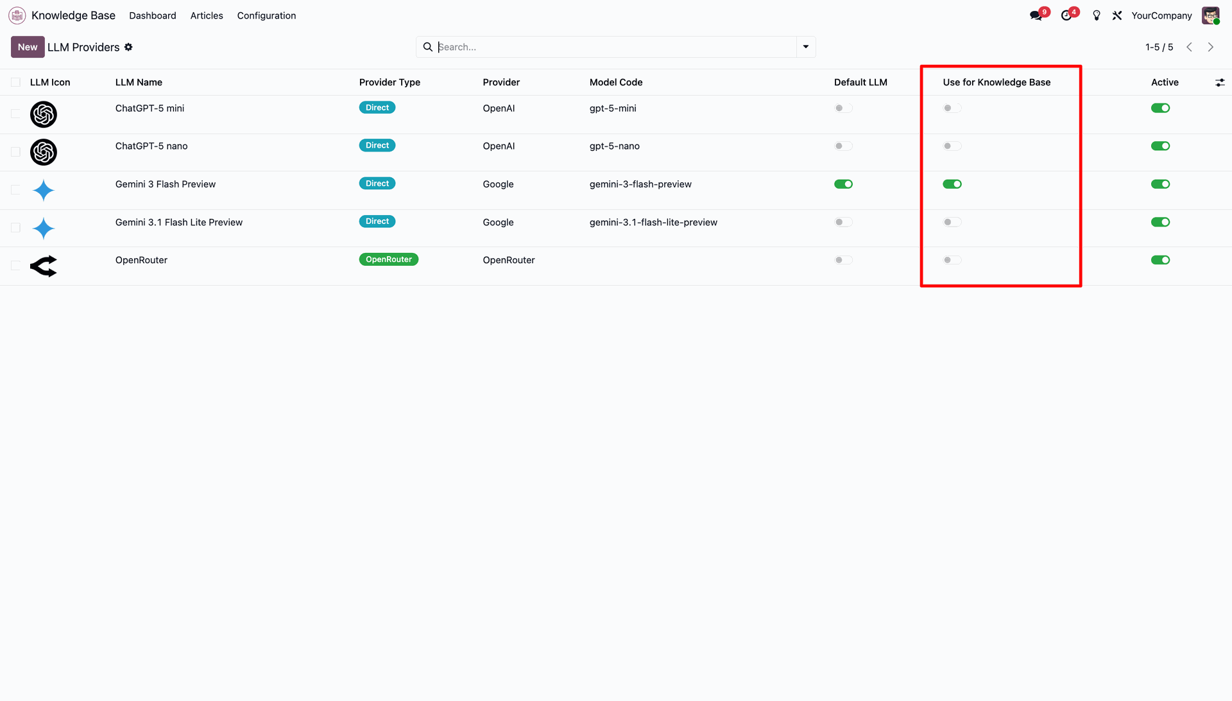Sort by the Model Code column header
The image size is (1232, 701).
(x=616, y=82)
